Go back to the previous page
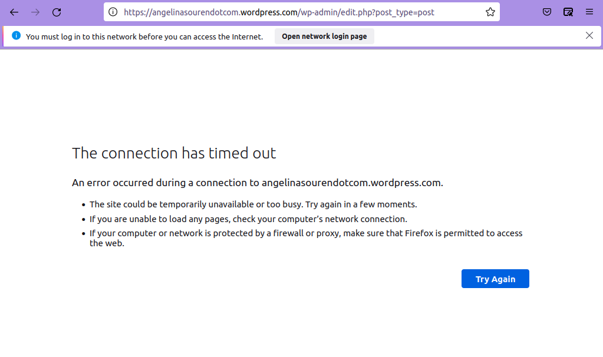 (x=14, y=12)
